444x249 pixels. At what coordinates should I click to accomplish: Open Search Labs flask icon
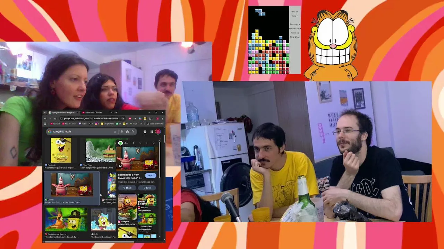click(145, 132)
